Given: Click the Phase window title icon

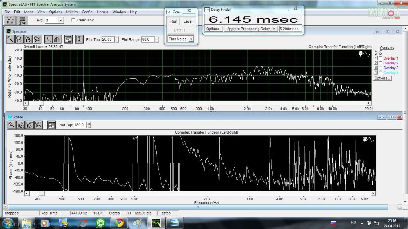Looking at the screenshot, I should 10,117.
